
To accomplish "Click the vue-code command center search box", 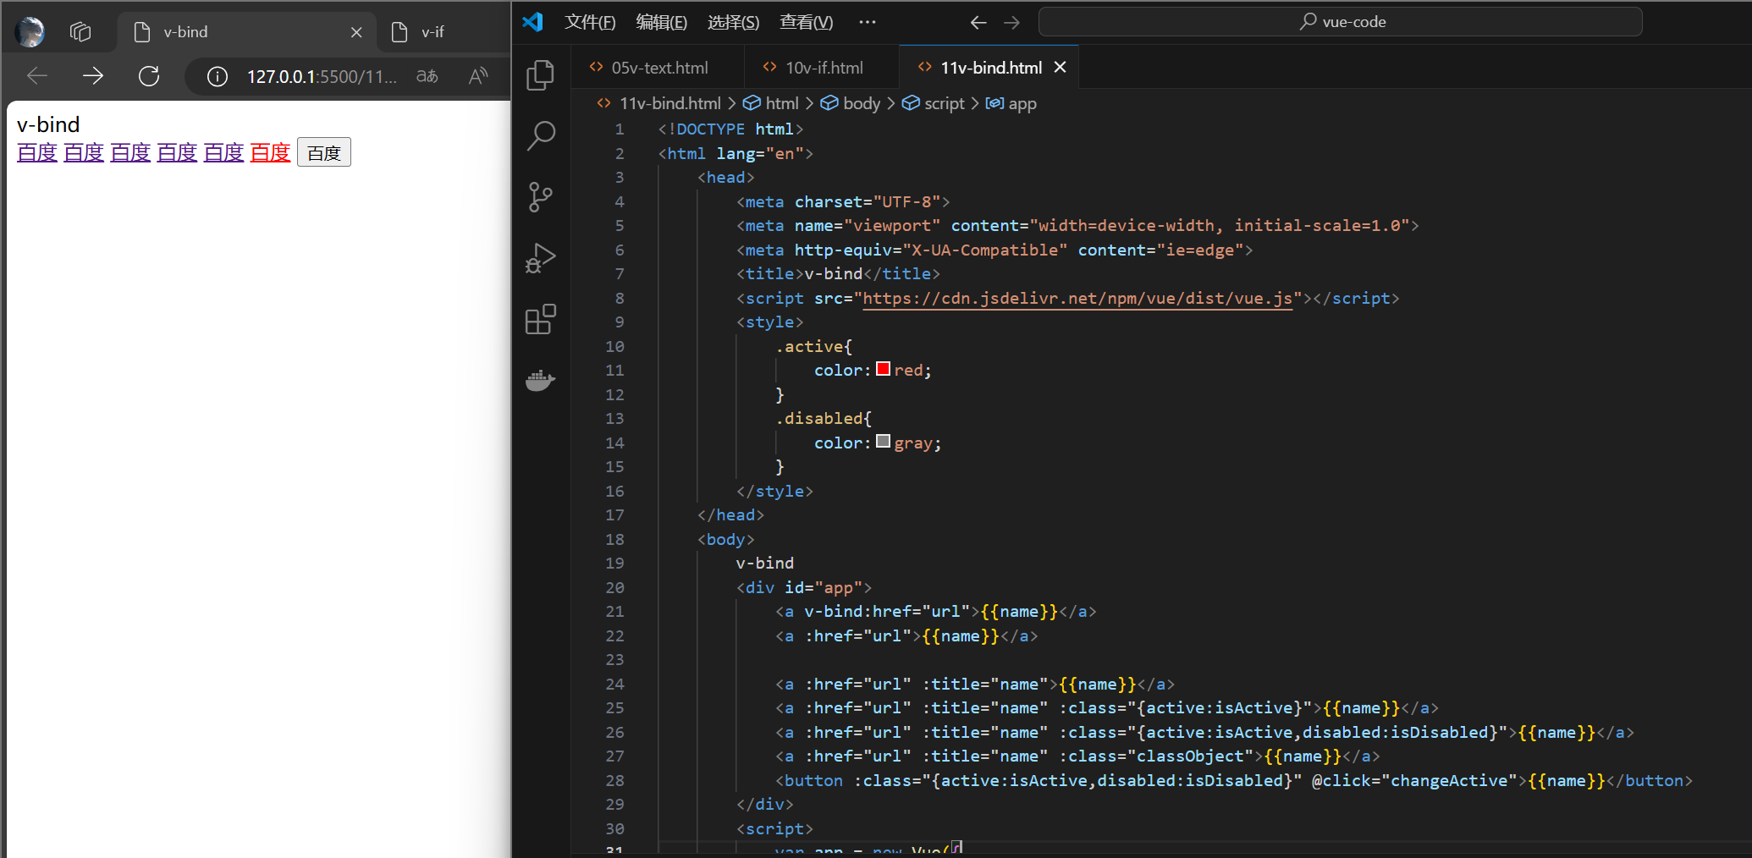I will pyautogui.click(x=1341, y=22).
